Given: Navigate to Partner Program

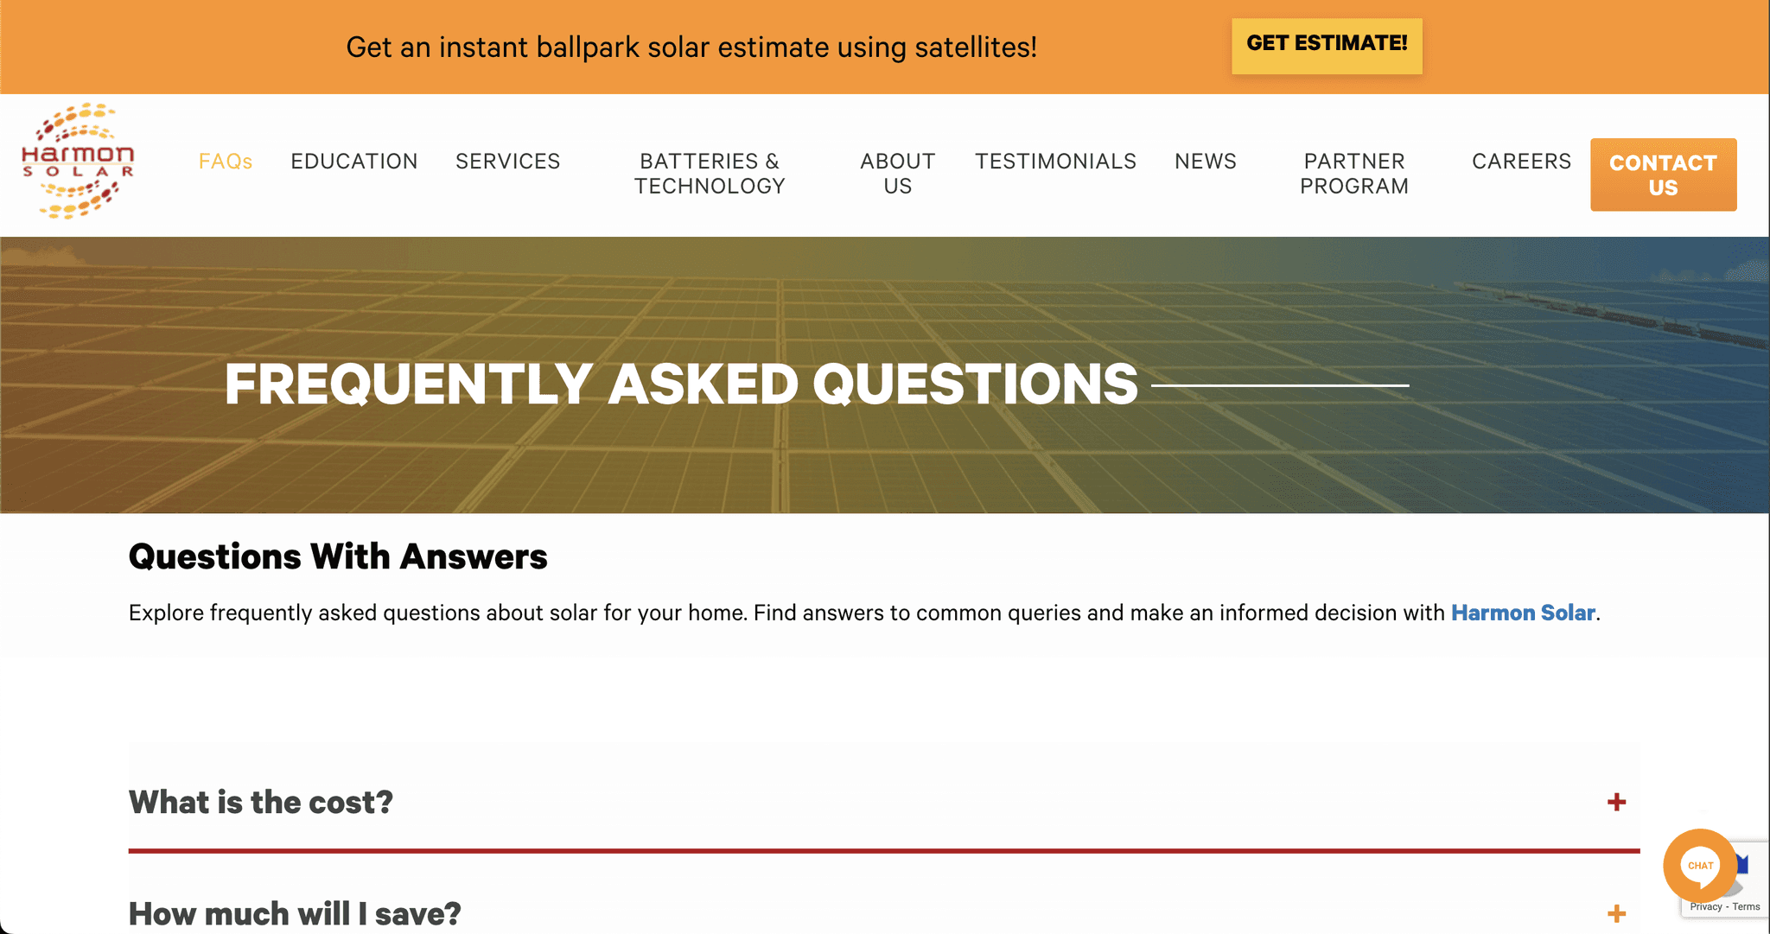Looking at the screenshot, I should (1353, 174).
